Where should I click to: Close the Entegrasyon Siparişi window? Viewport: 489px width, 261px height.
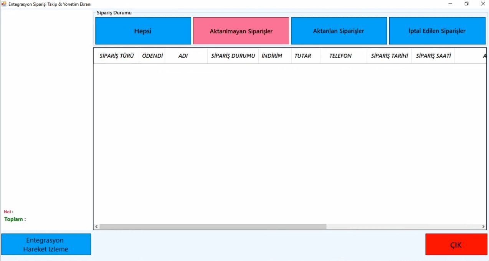[x=483, y=4]
